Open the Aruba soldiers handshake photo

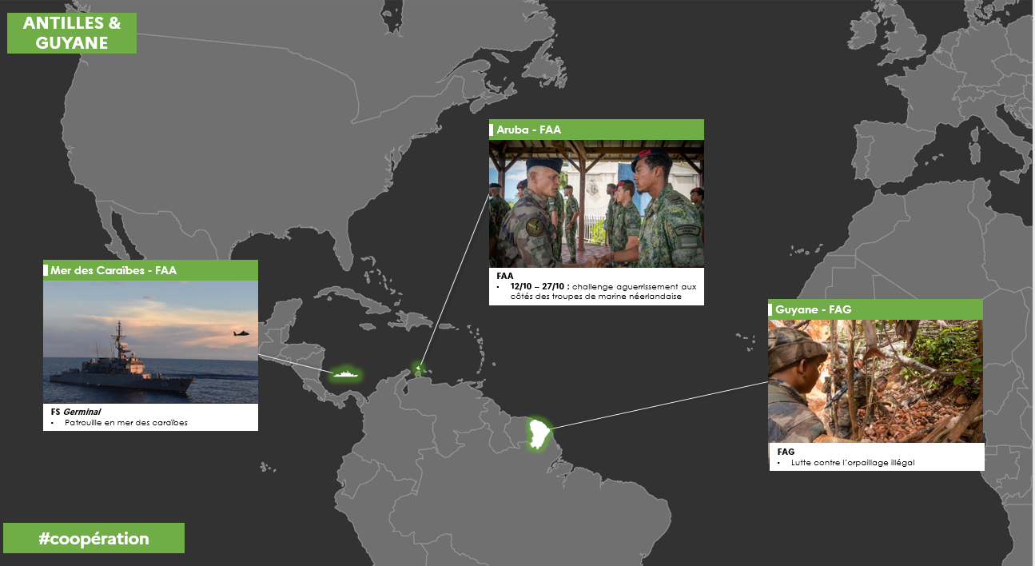[x=596, y=204]
